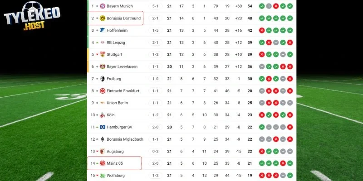Select the Wolfsburg club crest

point(102,175)
